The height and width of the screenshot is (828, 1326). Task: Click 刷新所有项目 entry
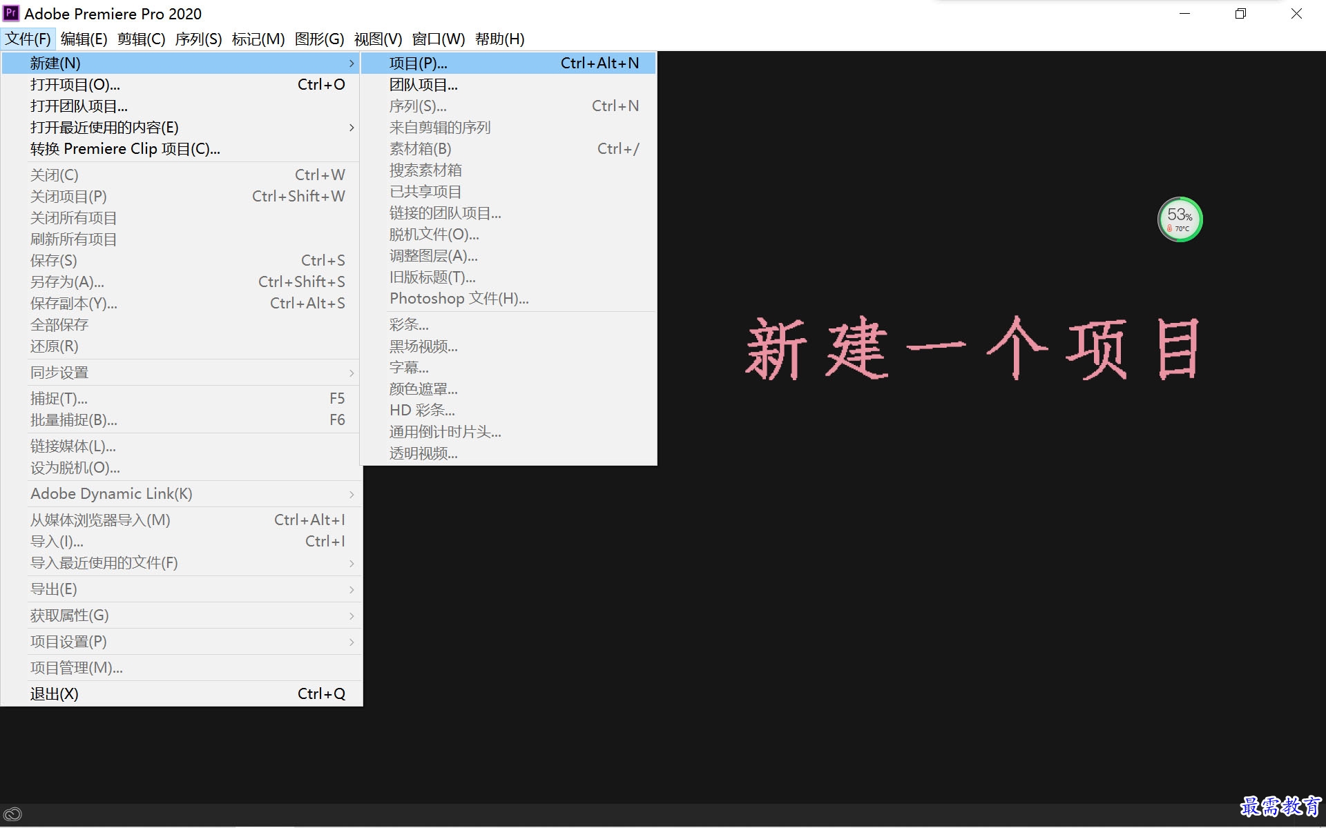[x=181, y=239]
